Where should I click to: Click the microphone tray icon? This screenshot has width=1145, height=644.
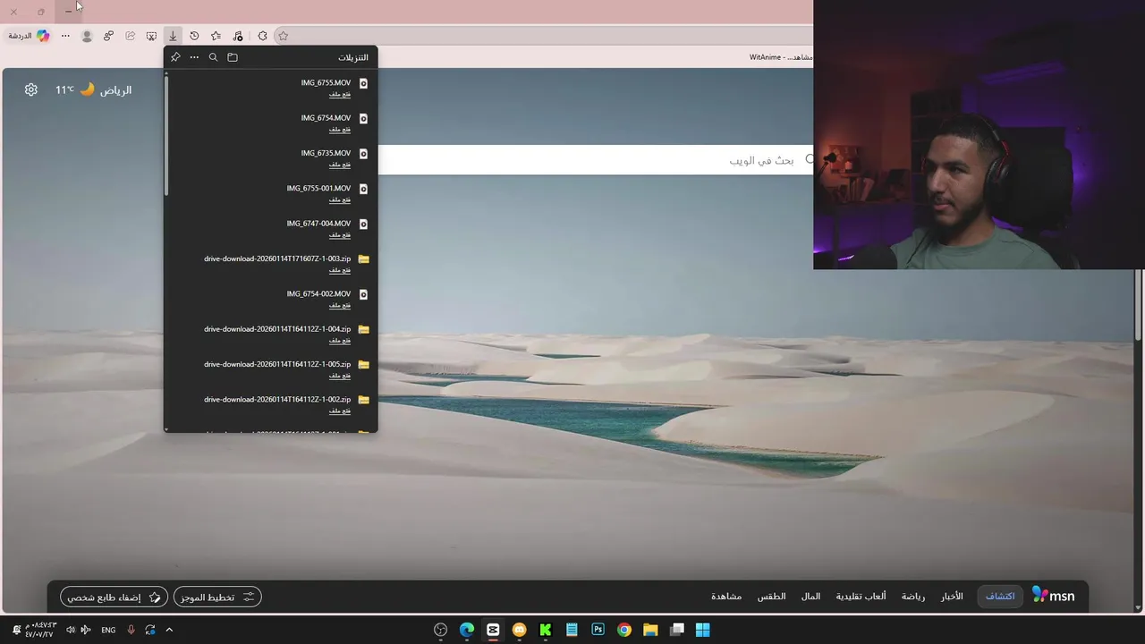point(131,630)
